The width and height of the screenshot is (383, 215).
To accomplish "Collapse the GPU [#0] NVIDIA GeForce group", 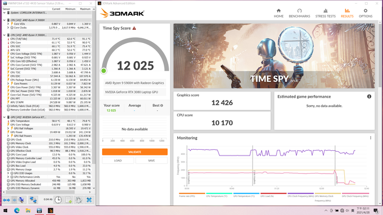I will [x=4, y=117].
